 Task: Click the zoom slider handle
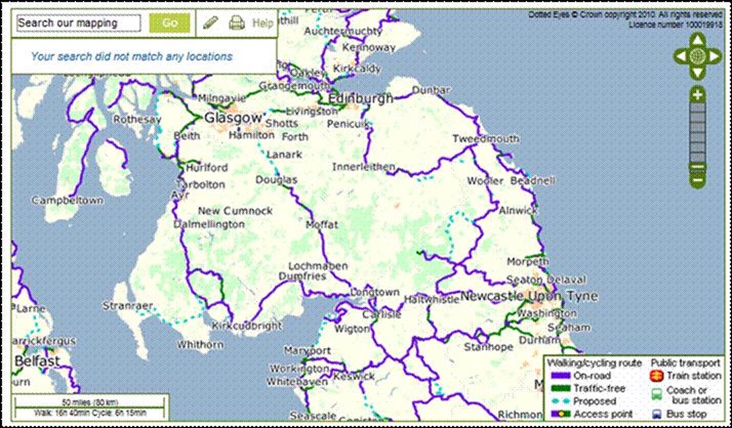697,167
